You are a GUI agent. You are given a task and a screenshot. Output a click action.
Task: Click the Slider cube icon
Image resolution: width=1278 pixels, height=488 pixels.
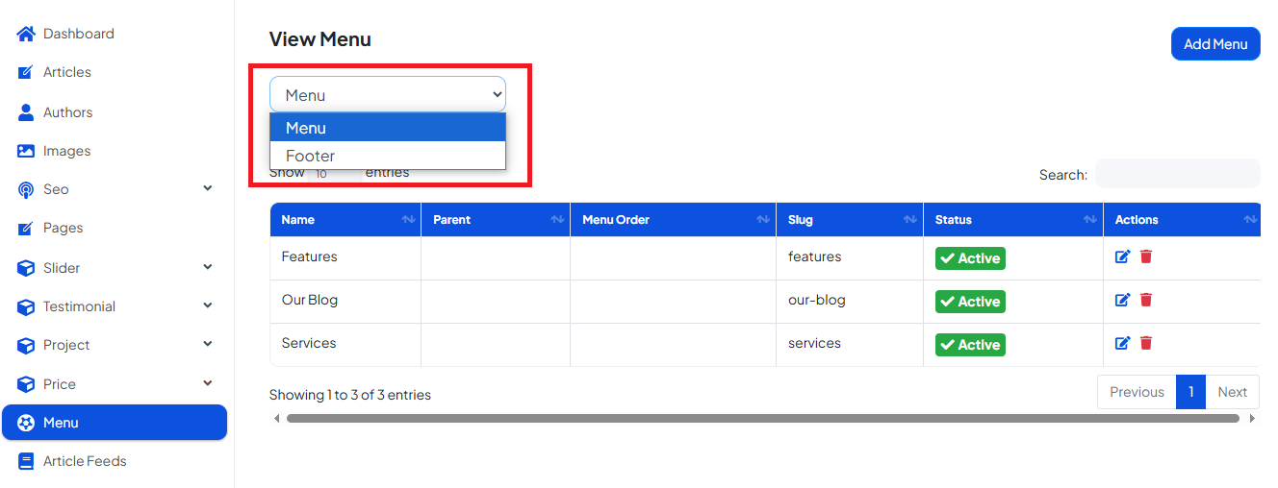coord(26,268)
